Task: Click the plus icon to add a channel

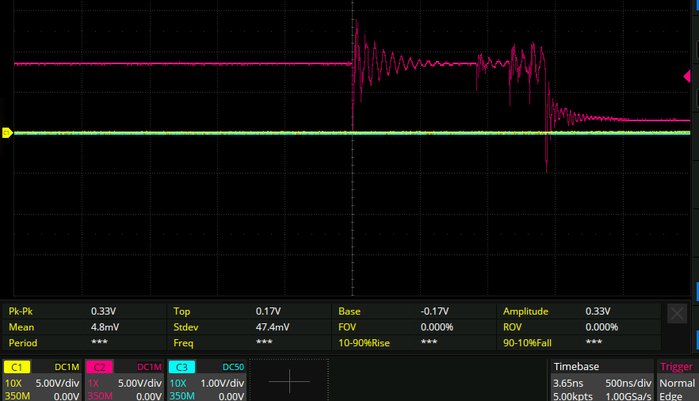Action: point(288,381)
